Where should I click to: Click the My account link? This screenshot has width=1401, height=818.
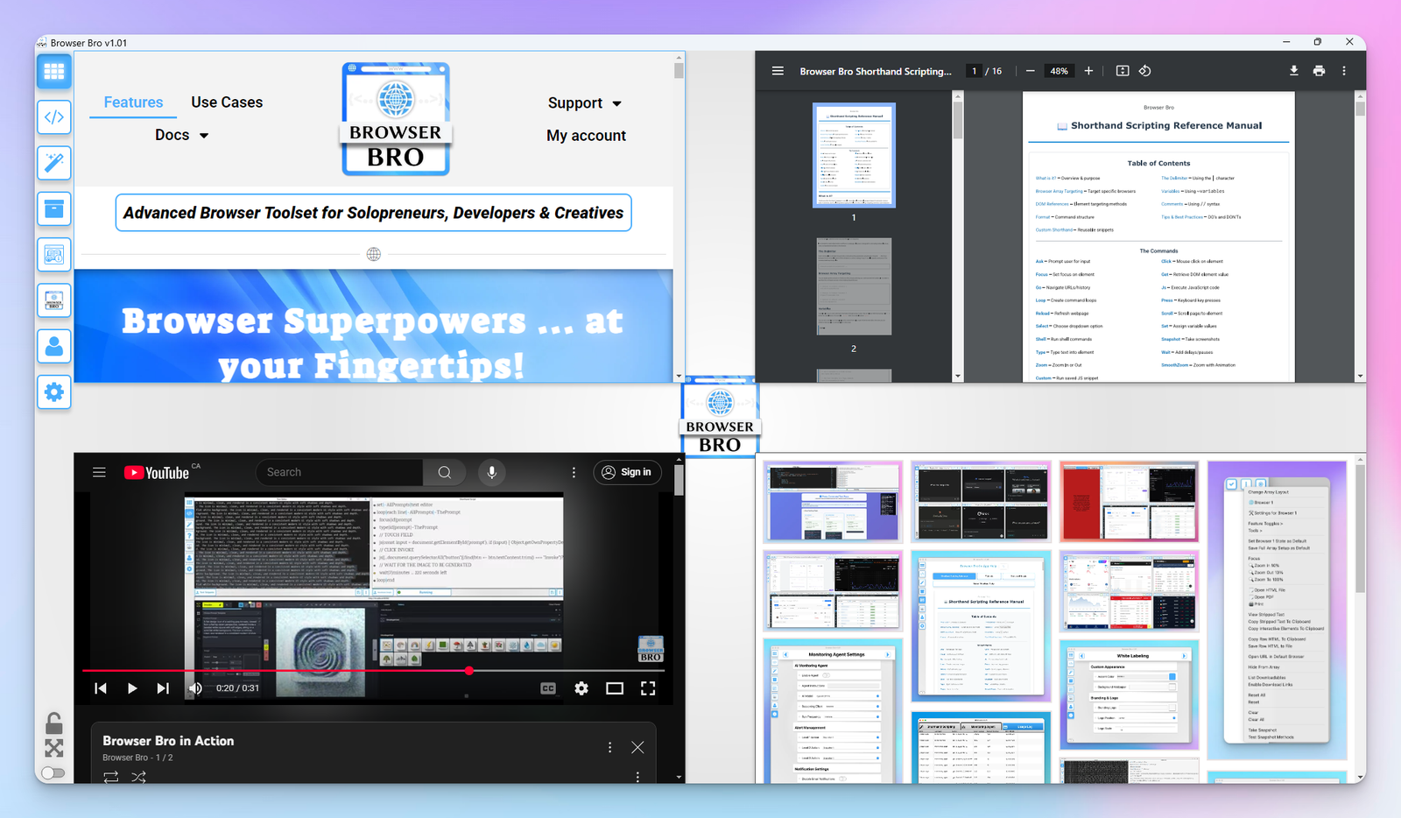(x=586, y=136)
